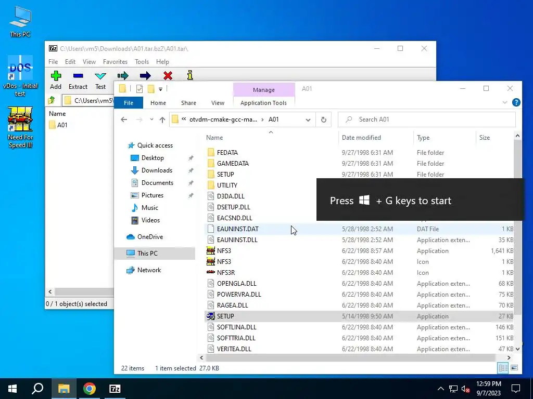Click the New folder icon in title bar
533x399 pixels.
(x=151, y=89)
